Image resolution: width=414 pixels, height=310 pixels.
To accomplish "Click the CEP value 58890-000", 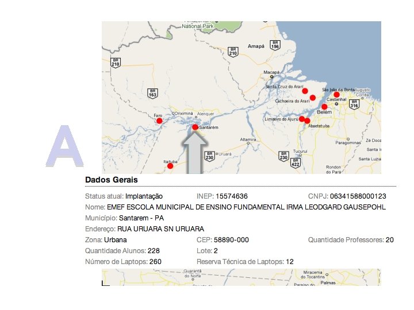I will (x=231, y=240).
